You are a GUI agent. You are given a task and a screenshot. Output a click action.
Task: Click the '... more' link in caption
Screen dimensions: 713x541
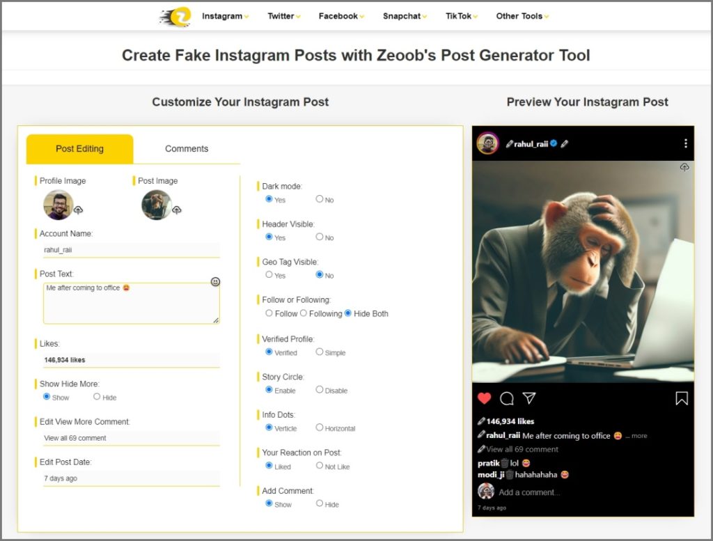point(636,436)
